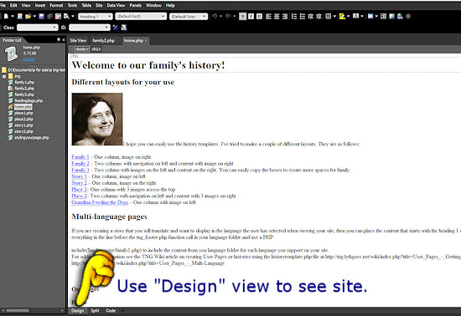This screenshot has height=316, width=461.
Task: Follow the Grandma Feeding the Dogs link
Action: point(100,202)
